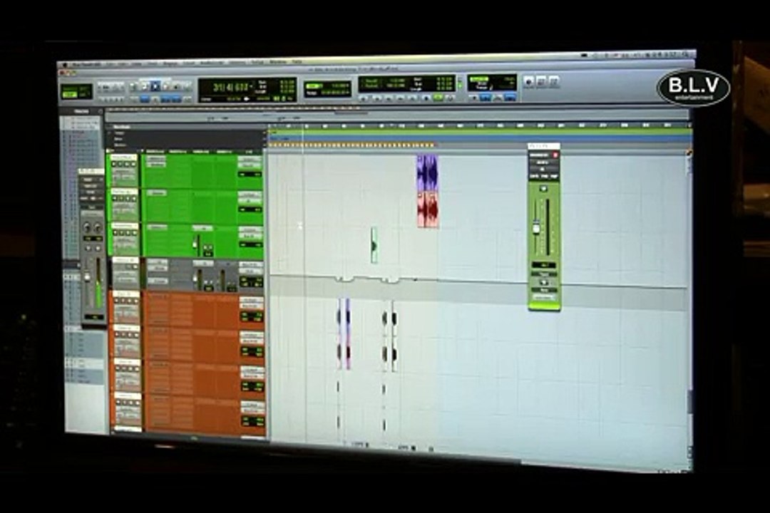Screen dimensions: 770x513
Task: Click the track name of the first green track
Action: [x=124, y=157]
